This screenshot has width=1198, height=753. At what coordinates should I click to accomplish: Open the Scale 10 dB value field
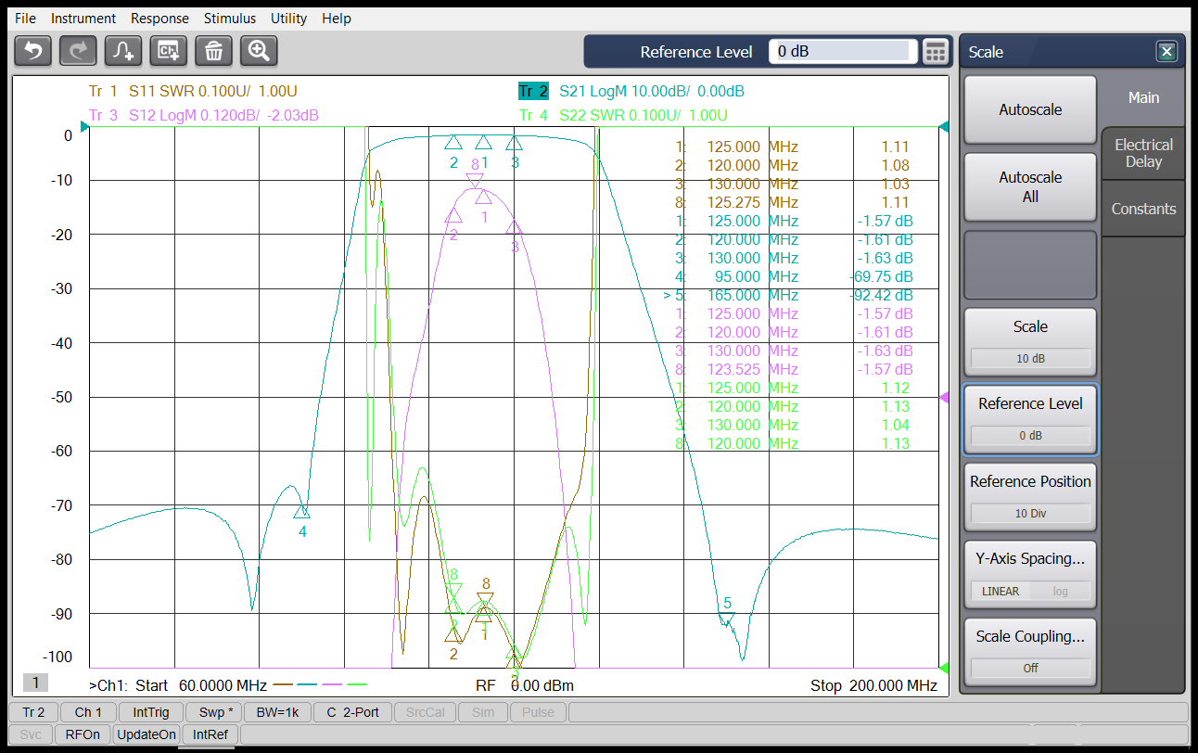click(1029, 358)
